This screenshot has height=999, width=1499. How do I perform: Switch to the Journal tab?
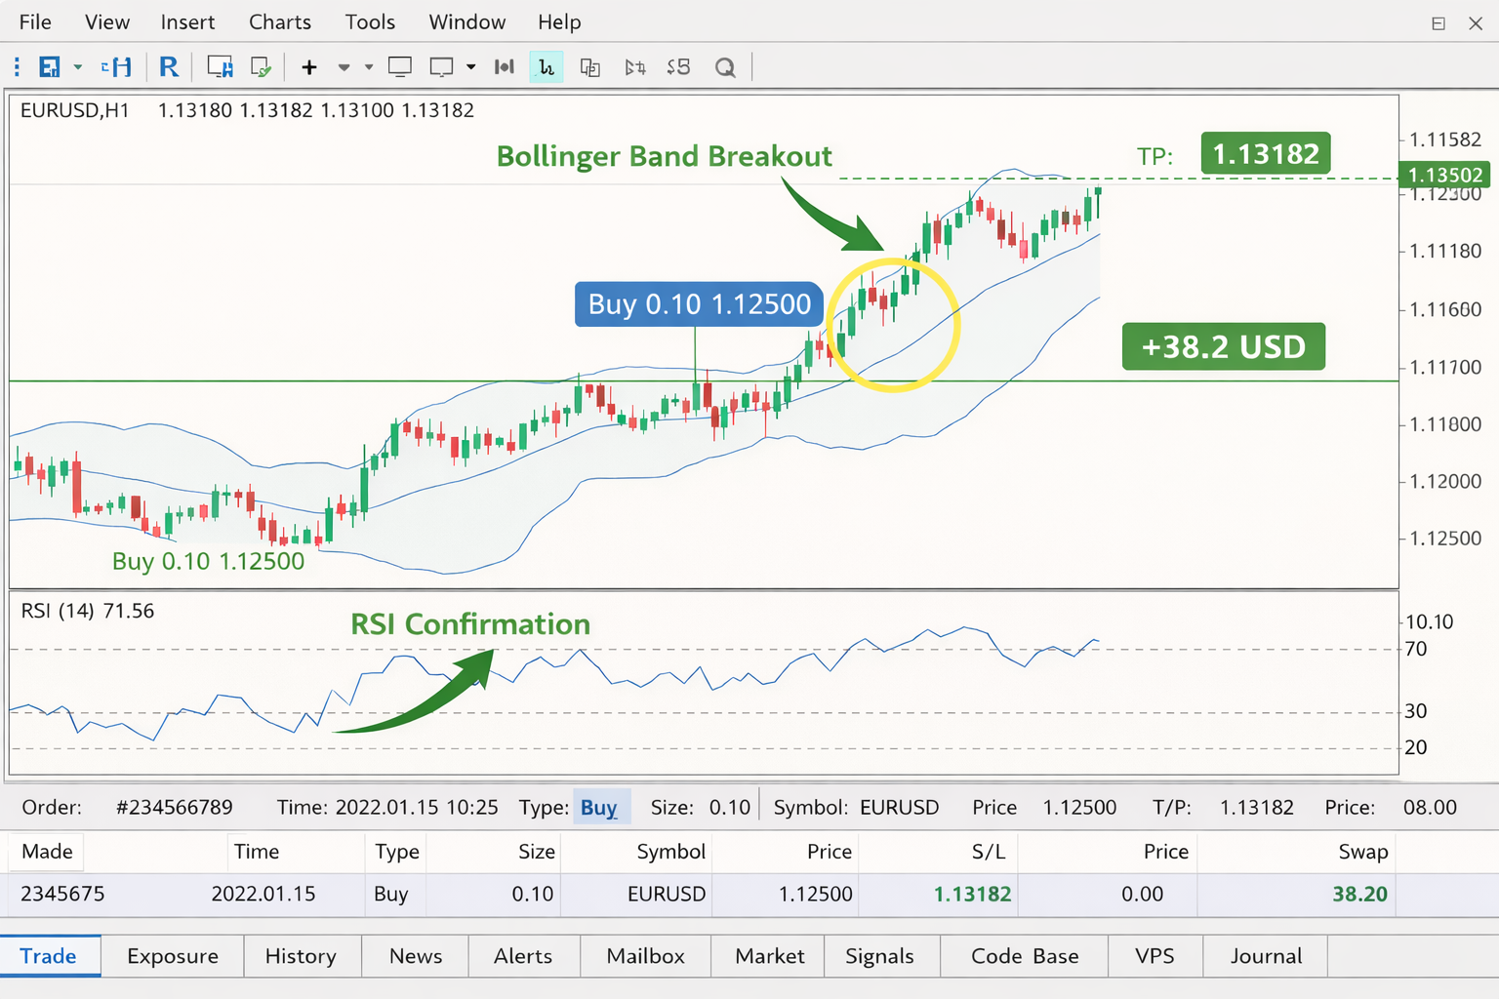(x=1266, y=956)
